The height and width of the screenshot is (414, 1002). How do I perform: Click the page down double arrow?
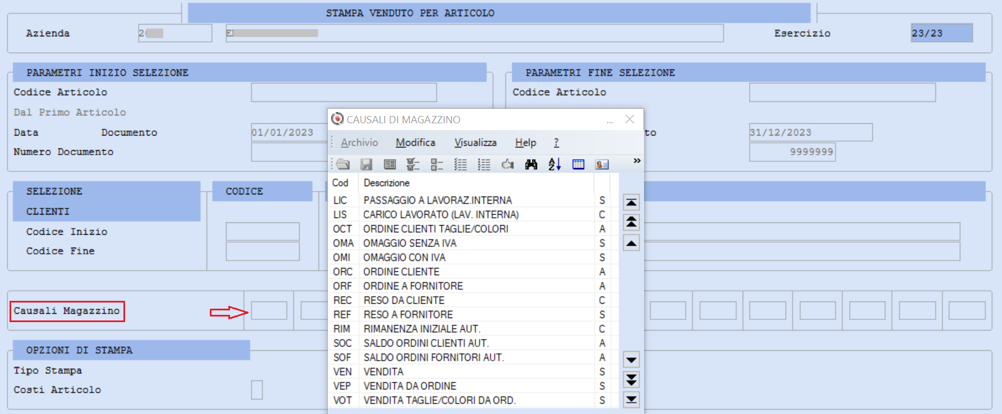(x=631, y=380)
